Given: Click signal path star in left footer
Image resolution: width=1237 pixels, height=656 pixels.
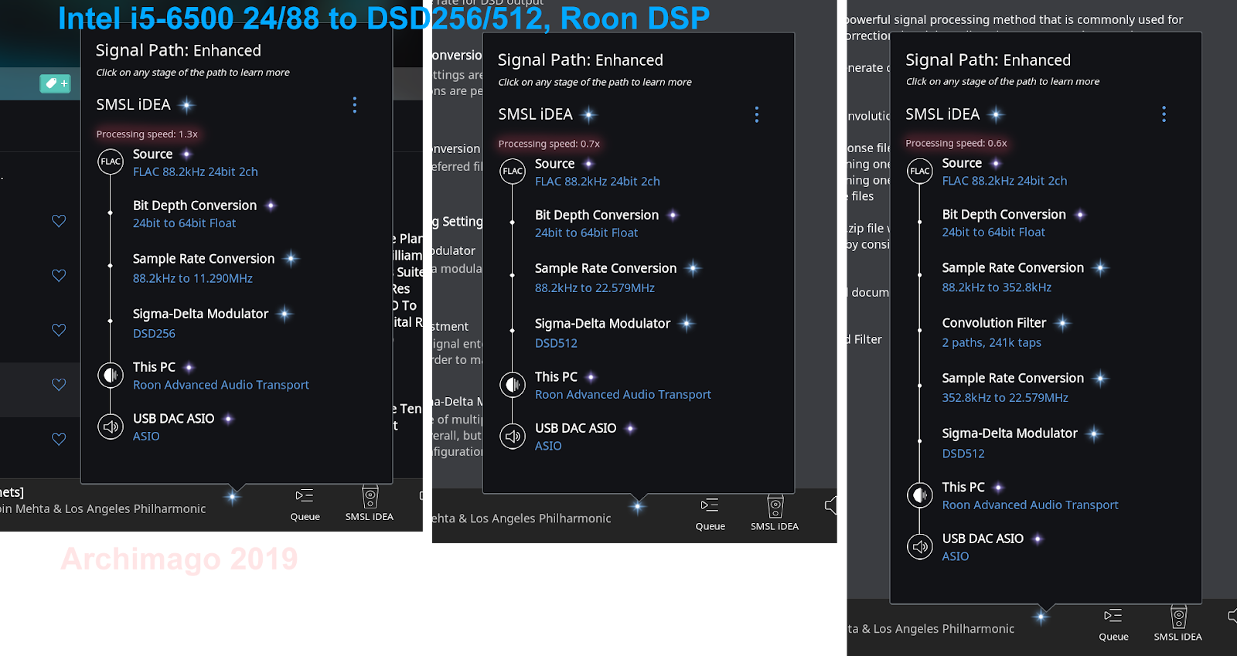Looking at the screenshot, I should 232,497.
